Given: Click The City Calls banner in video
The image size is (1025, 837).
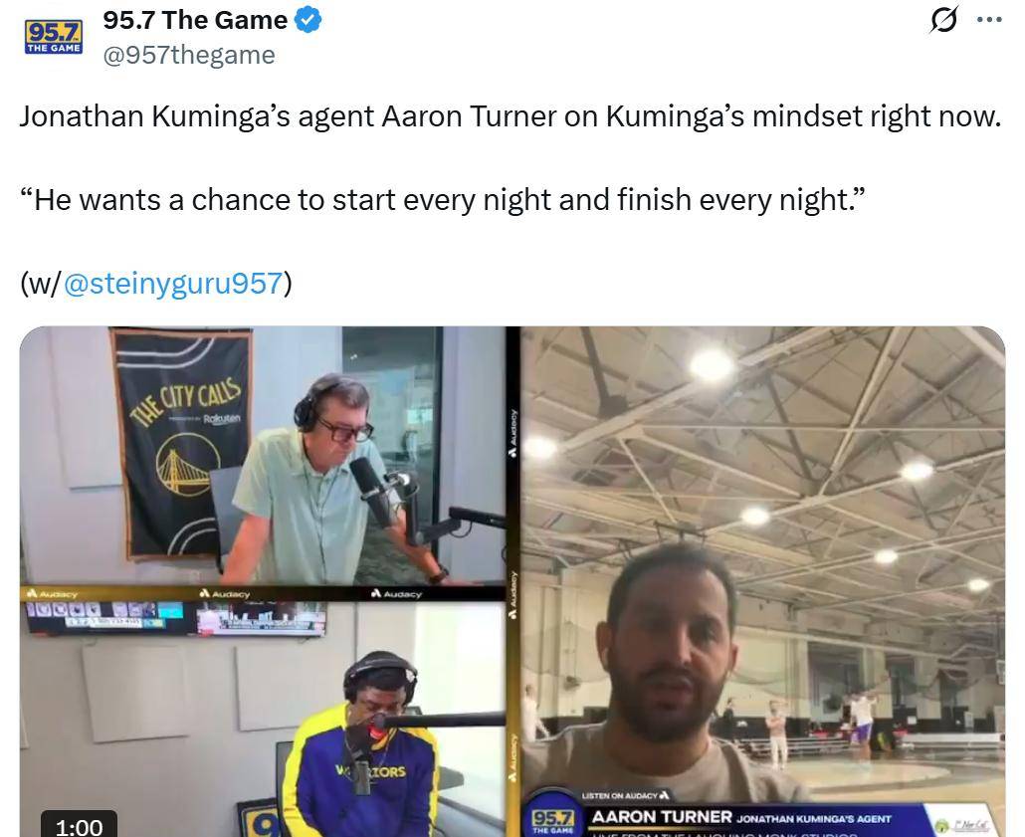Looking at the screenshot, I should [182, 443].
